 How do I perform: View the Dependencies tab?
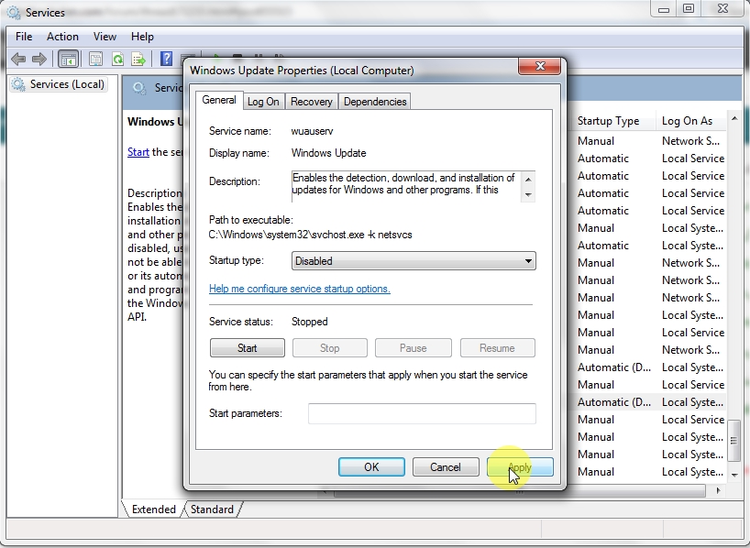[x=375, y=102]
